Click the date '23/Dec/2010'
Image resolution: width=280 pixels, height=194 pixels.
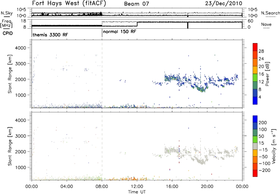pos(224,3)
